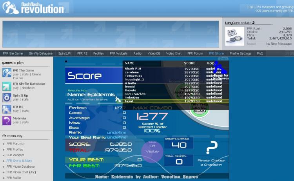Open the FFR Store tab
The width and height of the screenshot is (294, 181).
[216, 53]
